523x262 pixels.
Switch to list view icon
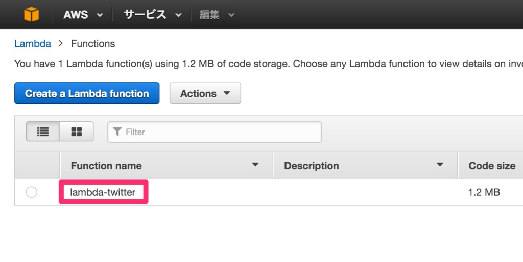tap(43, 132)
